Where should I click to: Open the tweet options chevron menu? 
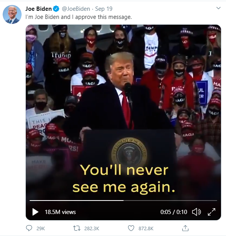point(218,8)
